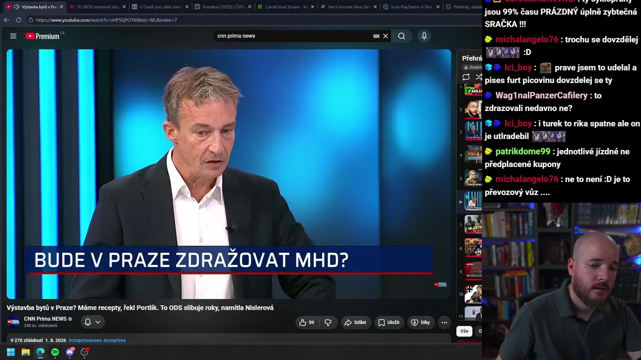Screen dimensions: 641x360
Task: Send thanks with the Díky button
Action: click(x=421, y=322)
